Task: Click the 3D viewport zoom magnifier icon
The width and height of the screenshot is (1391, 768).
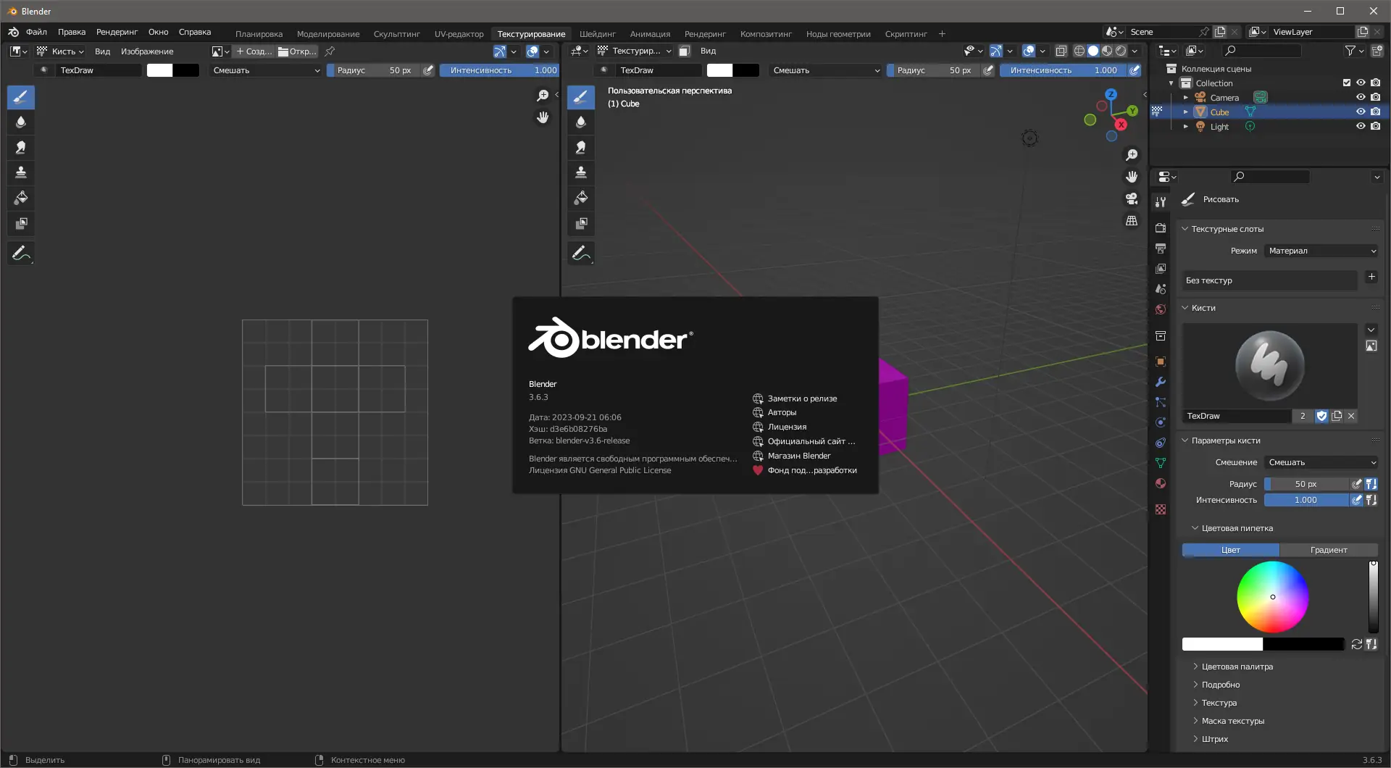Action: [1132, 155]
